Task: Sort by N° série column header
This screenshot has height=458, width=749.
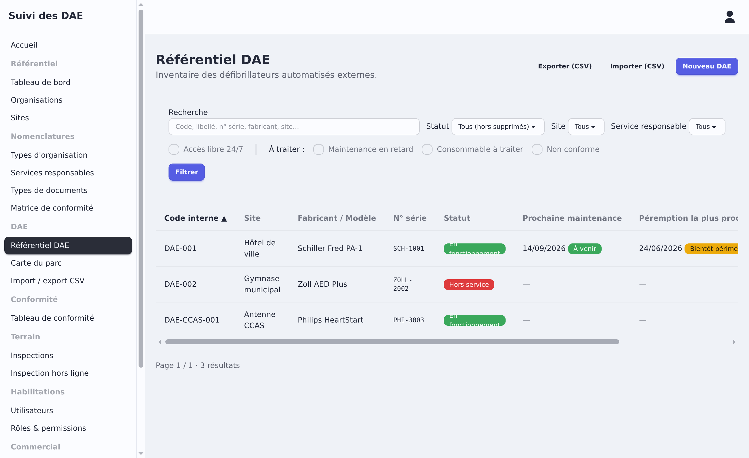Action: click(x=410, y=218)
